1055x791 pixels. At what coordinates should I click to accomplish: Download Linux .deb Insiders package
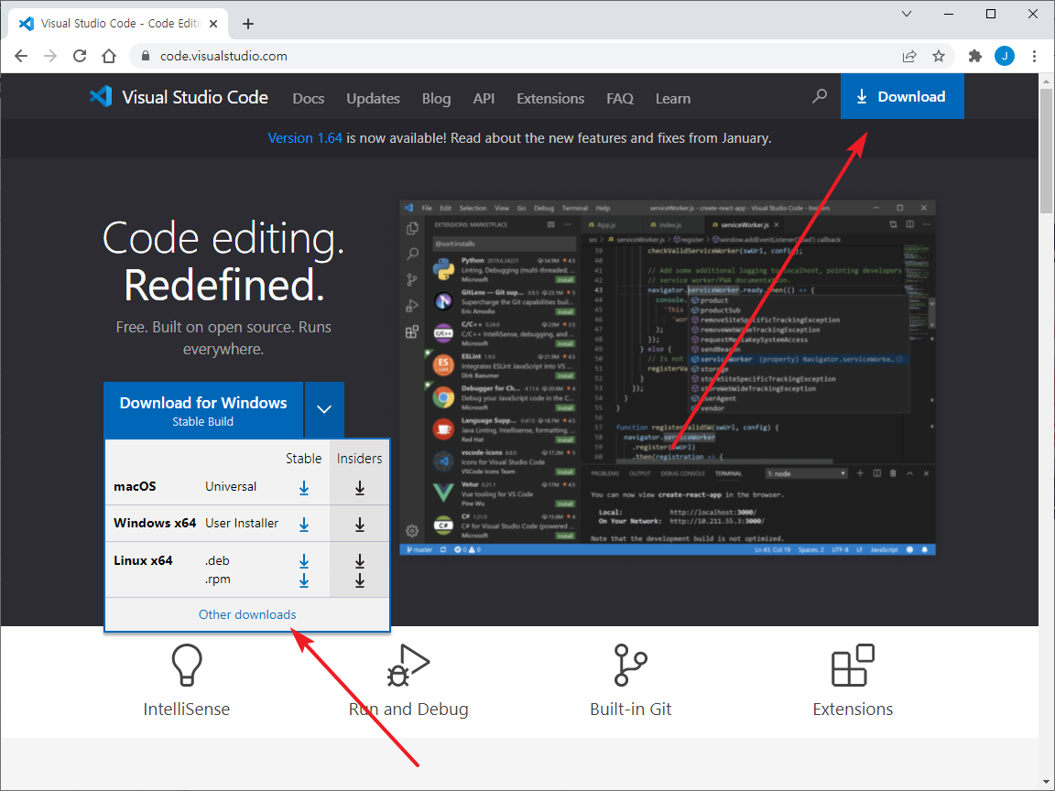[360, 561]
